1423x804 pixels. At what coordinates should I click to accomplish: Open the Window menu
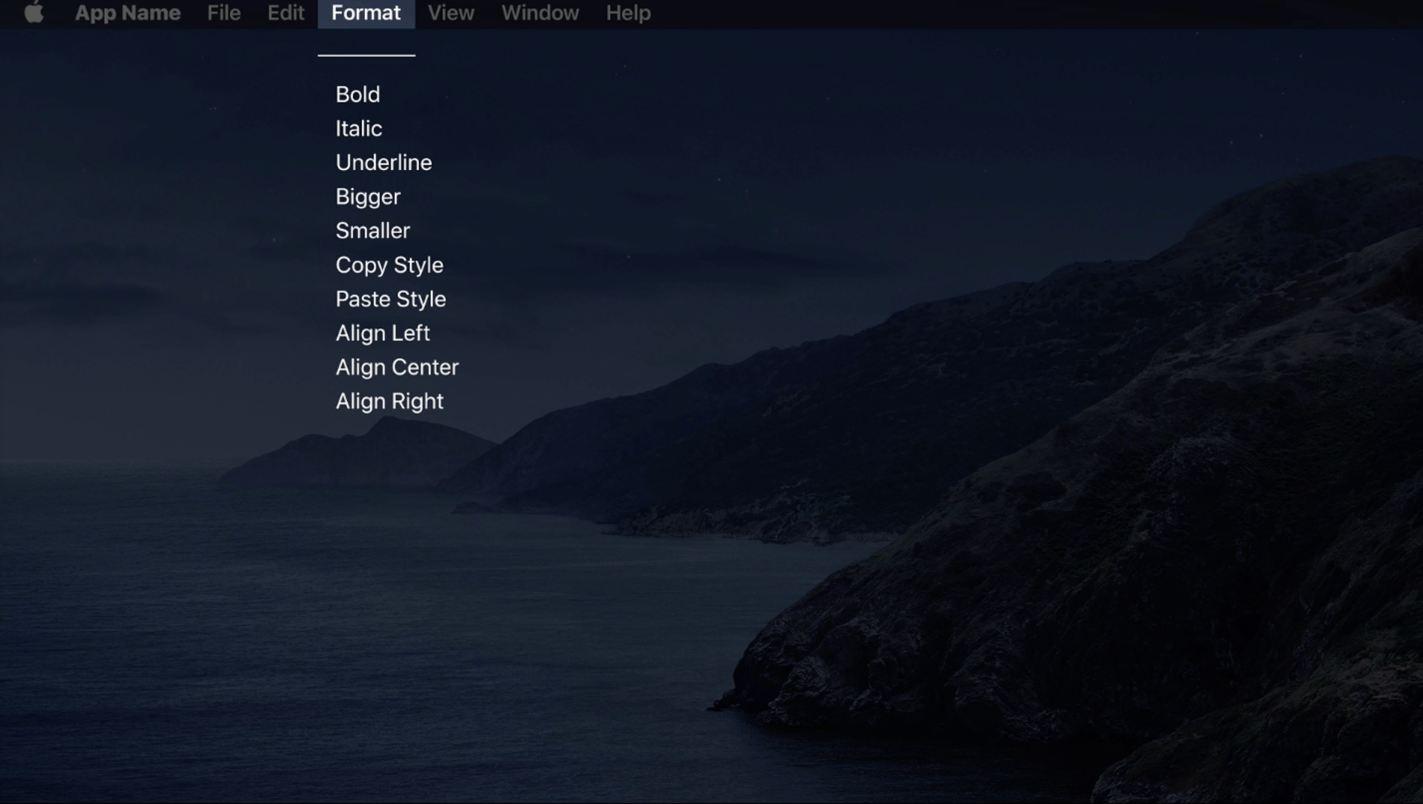[540, 13]
